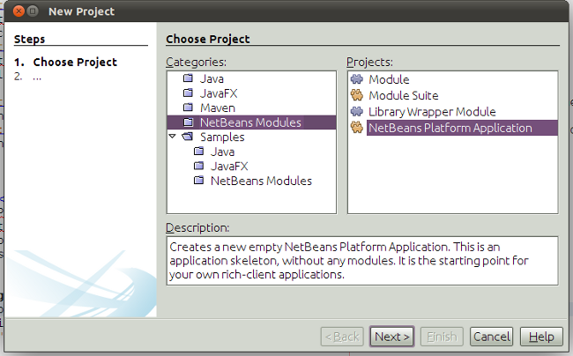Close the New Project dialog
Viewport: 573px width, 356px height.
click(15, 11)
